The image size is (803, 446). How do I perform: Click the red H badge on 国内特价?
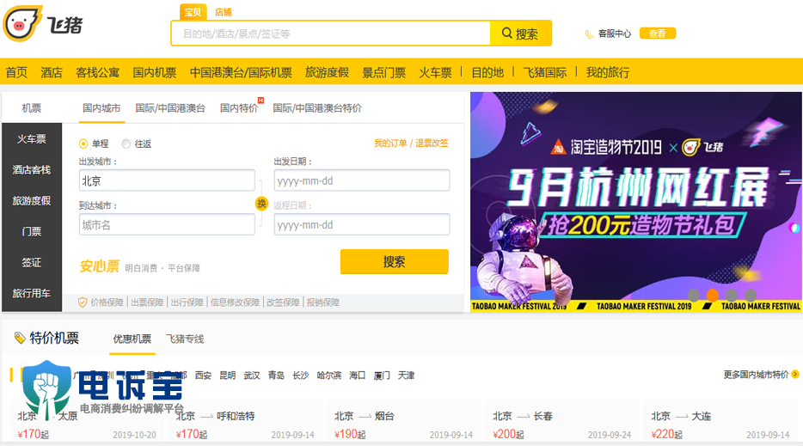[x=261, y=101]
